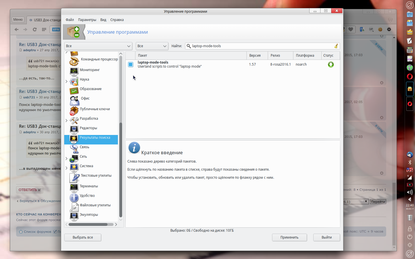The image size is (415, 259).
Task: Open the second Все status dropdown
Action: 152,46
